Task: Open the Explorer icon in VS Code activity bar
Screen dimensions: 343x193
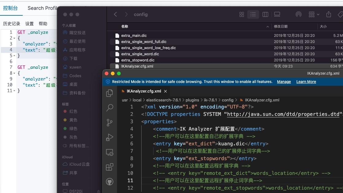Action: (110, 93)
